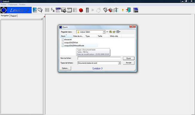The height and width of the screenshot is (115, 195).
Task: Open the Traitement menu
Action: pyautogui.click(x=13, y=4)
